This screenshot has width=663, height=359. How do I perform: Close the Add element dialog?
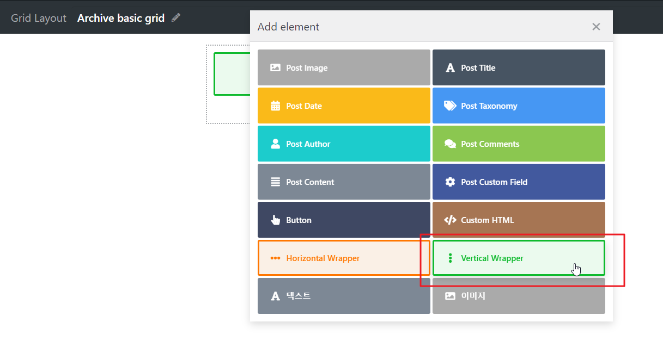click(596, 27)
